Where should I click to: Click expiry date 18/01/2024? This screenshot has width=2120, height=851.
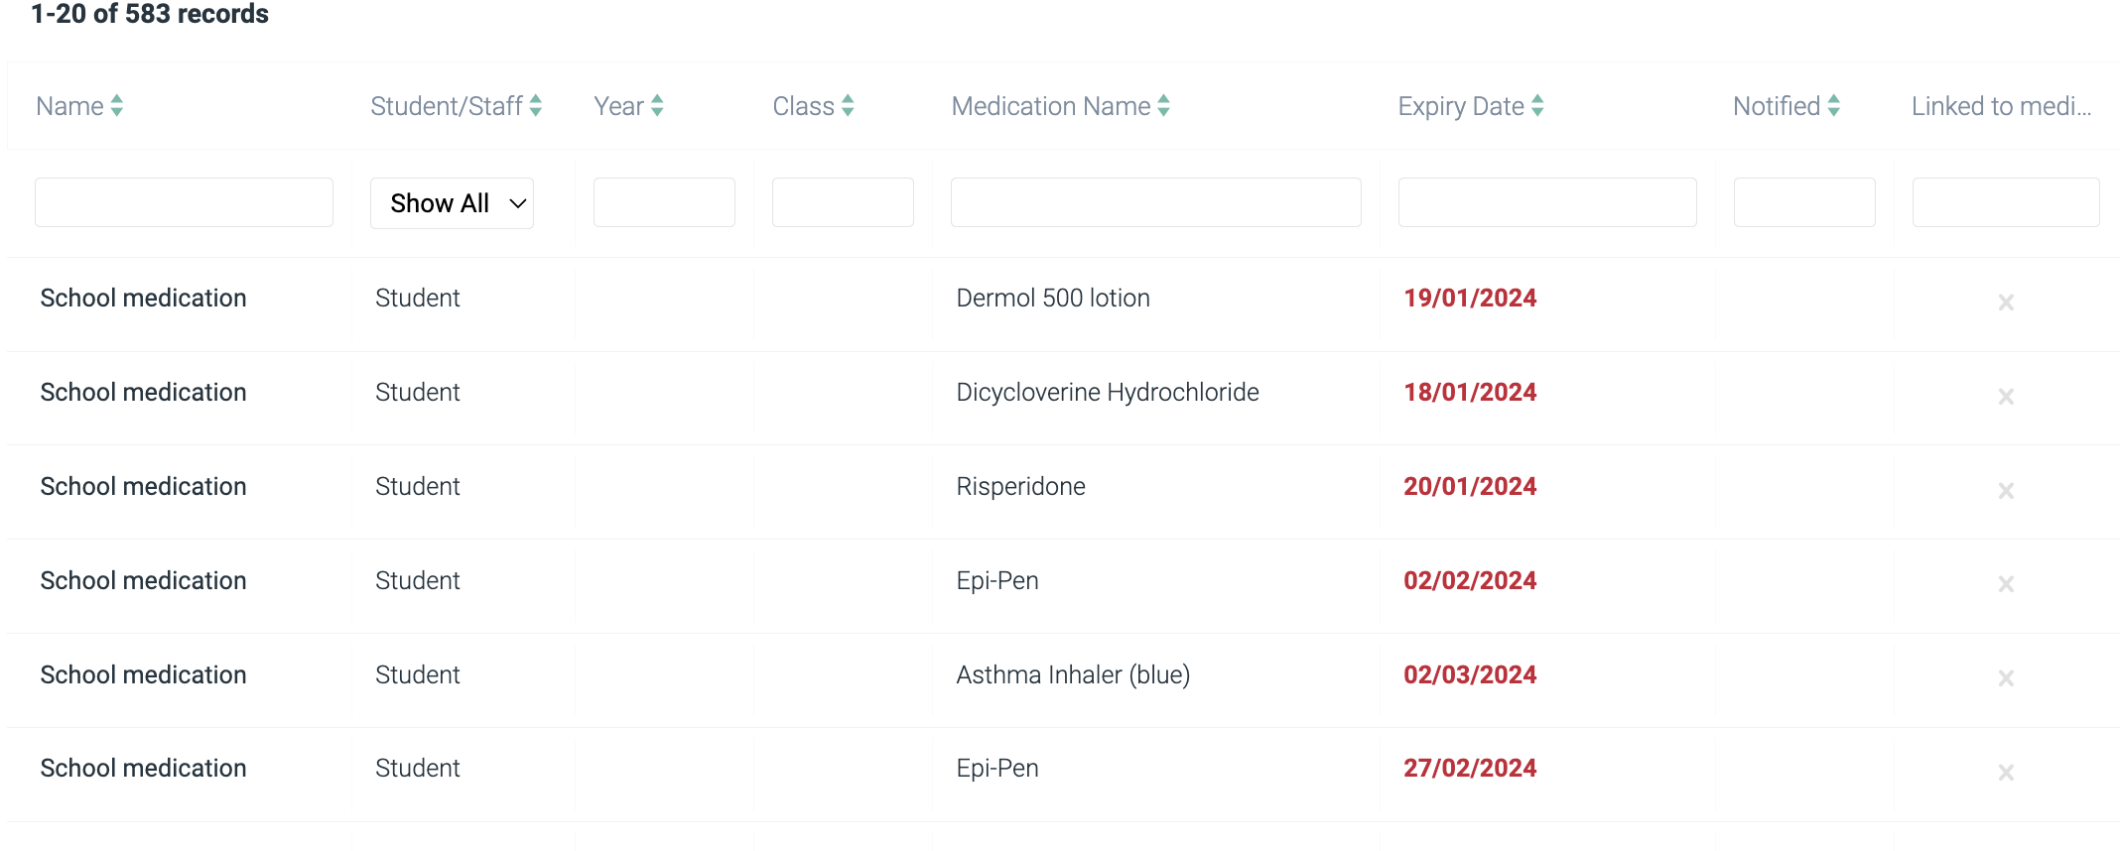tap(1470, 393)
